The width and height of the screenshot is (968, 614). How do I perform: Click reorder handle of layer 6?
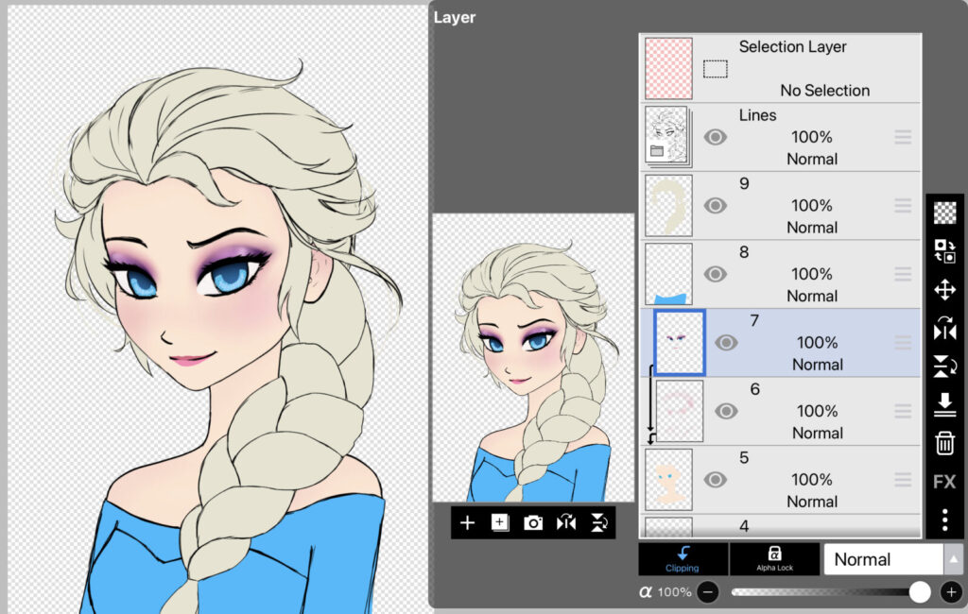click(903, 411)
